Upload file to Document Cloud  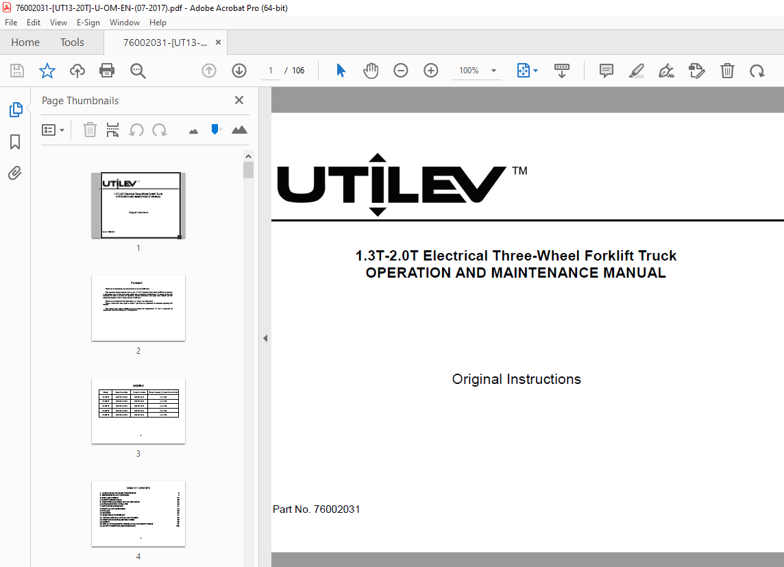[x=77, y=71]
